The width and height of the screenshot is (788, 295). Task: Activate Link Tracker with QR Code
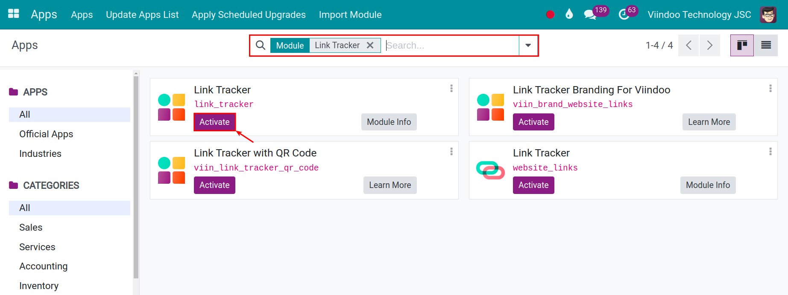click(214, 185)
